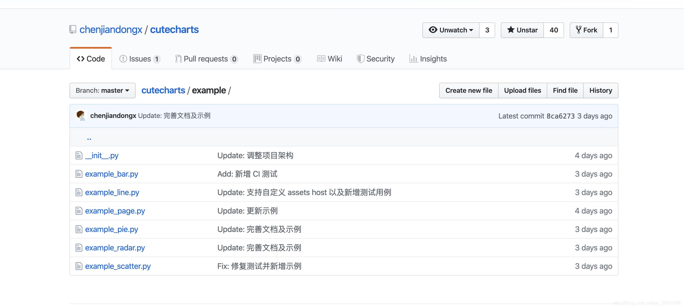684x308 pixels.
Task: Click the Projects board icon
Action: 257,59
